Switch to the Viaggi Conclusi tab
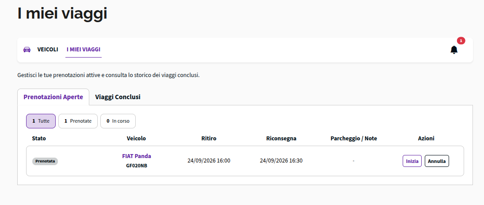Image resolution: width=484 pixels, height=205 pixels. click(x=118, y=97)
